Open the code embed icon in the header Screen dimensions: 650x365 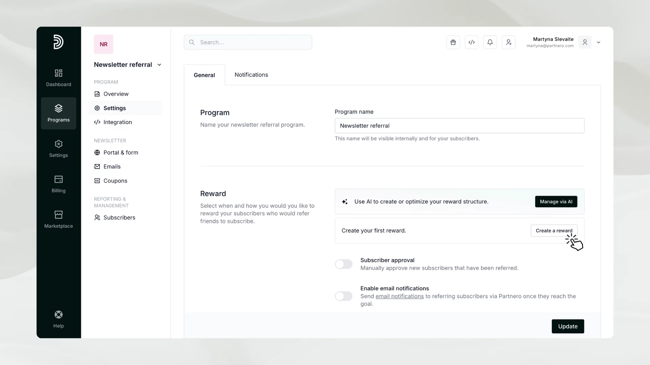pyautogui.click(x=472, y=42)
